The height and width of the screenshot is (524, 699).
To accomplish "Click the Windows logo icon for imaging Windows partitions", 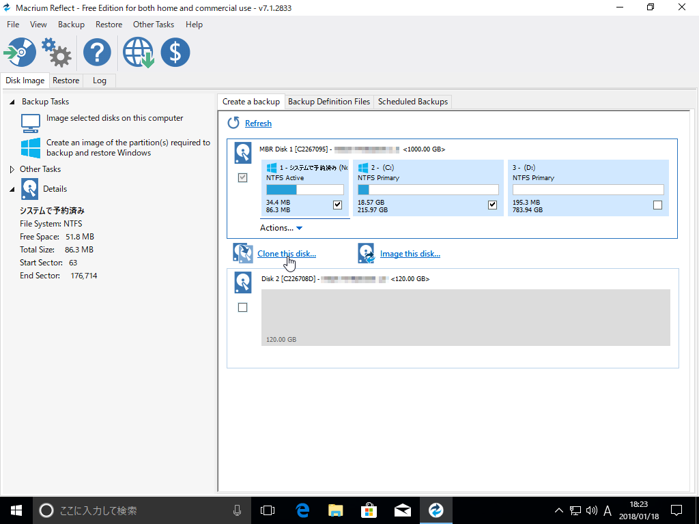I will click(x=31, y=148).
